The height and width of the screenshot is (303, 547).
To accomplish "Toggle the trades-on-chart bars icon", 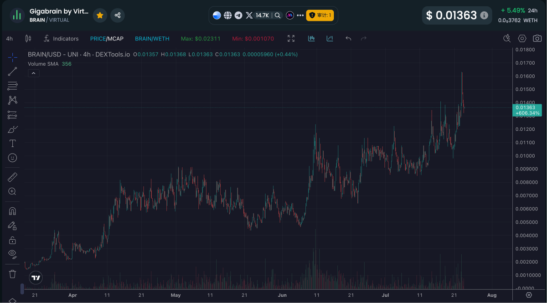I will point(312,39).
